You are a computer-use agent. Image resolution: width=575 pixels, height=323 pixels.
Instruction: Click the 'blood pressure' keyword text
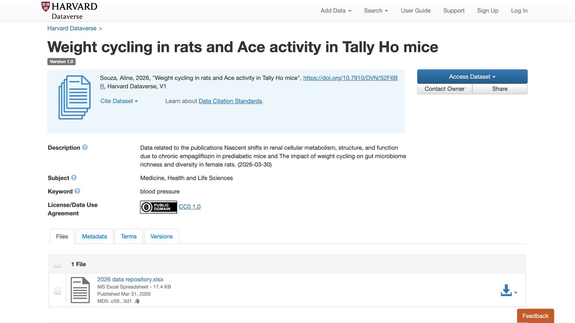click(160, 191)
